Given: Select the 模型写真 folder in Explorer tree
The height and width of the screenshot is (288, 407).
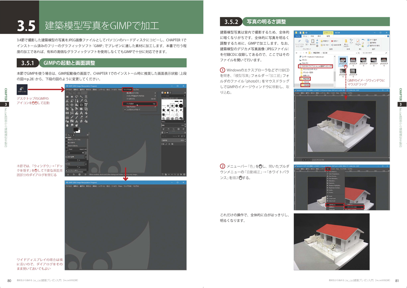Looking at the screenshot, I should 305,79.
